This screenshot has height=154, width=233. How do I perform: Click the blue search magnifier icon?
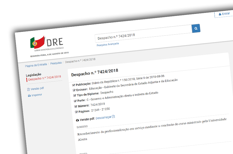click(196, 28)
